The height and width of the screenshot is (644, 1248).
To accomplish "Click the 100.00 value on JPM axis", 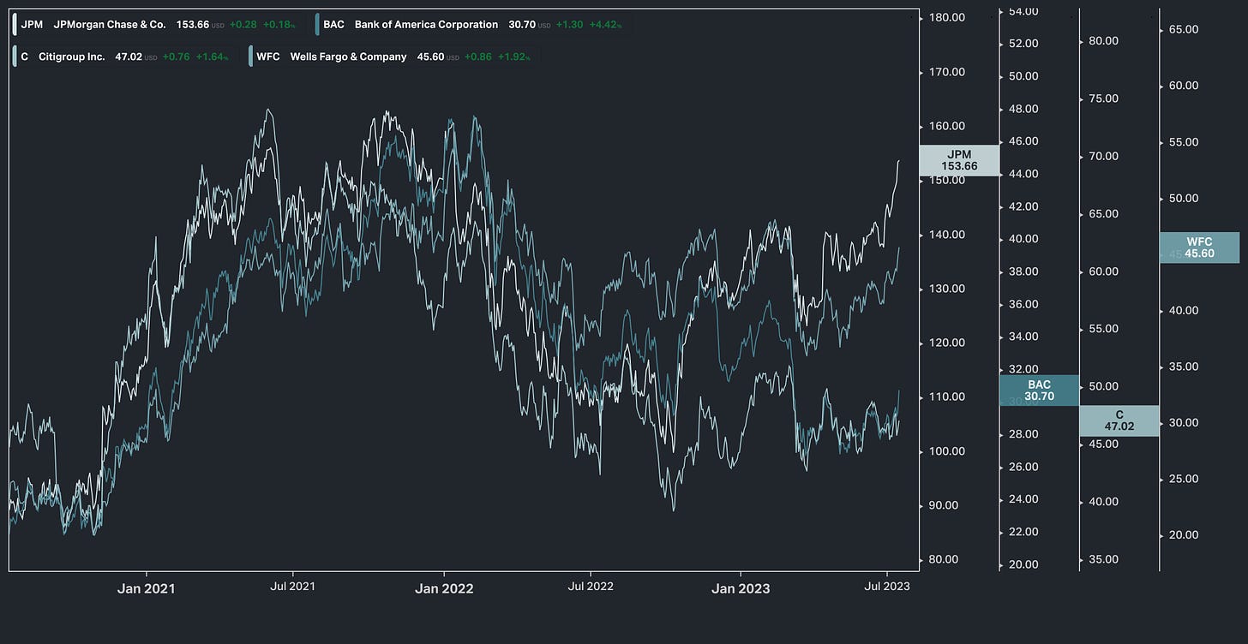I will pyautogui.click(x=946, y=451).
